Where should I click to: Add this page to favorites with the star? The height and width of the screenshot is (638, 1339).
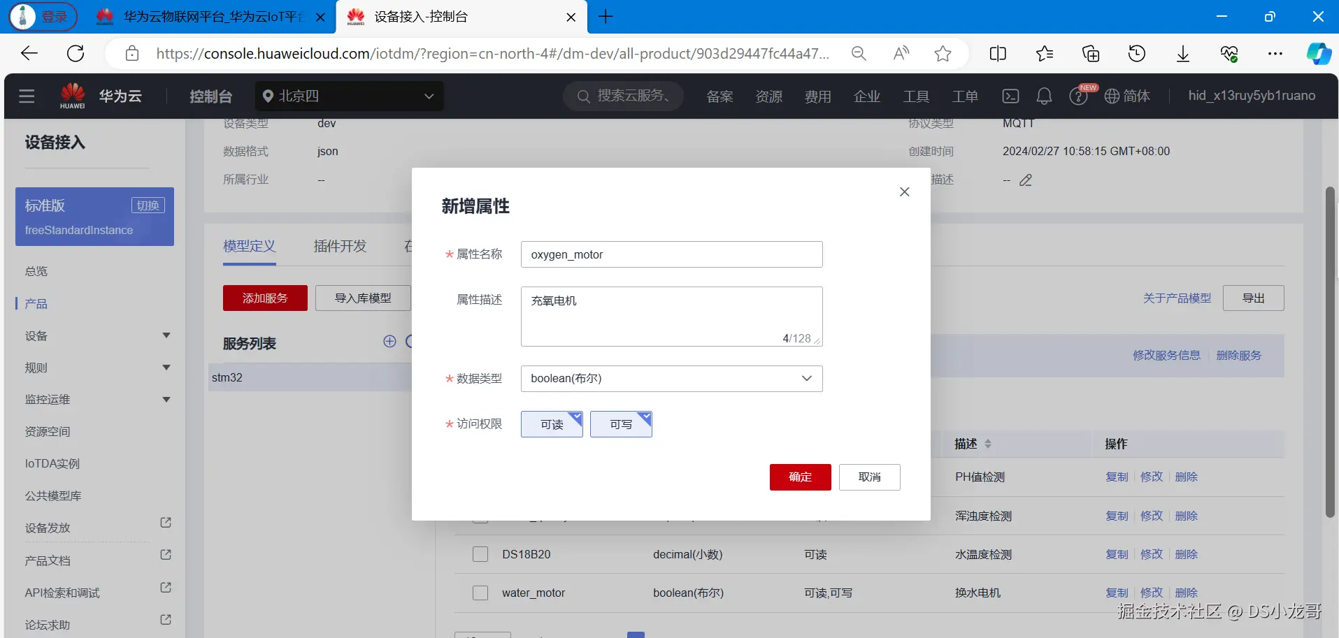pos(943,54)
